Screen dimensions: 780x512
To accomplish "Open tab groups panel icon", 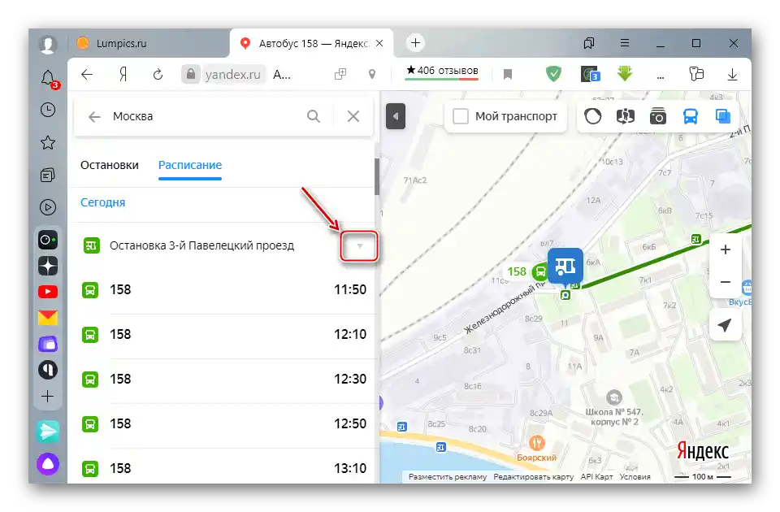I will point(589,43).
